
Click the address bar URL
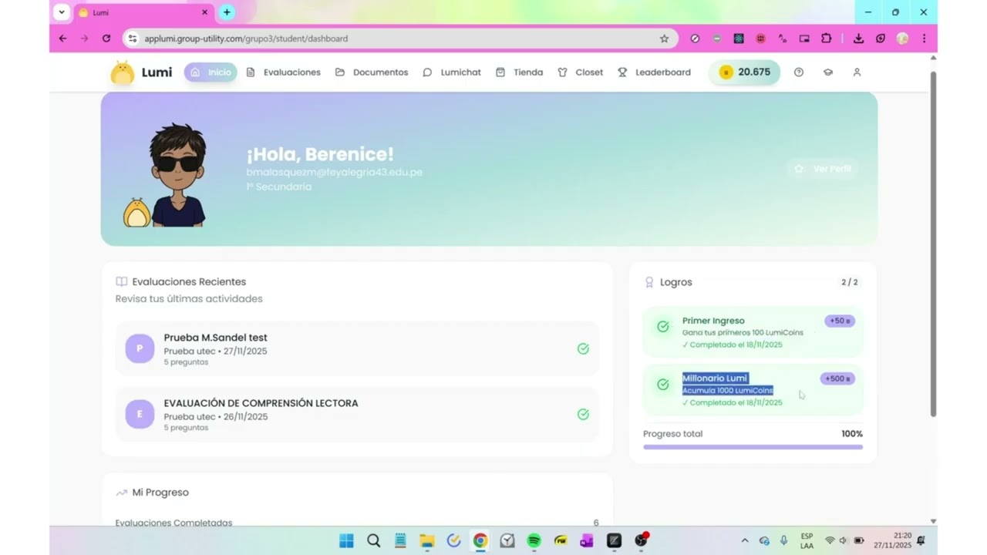[x=246, y=39]
